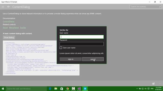Select the running sample app taskbar icon

[x=85, y=89]
